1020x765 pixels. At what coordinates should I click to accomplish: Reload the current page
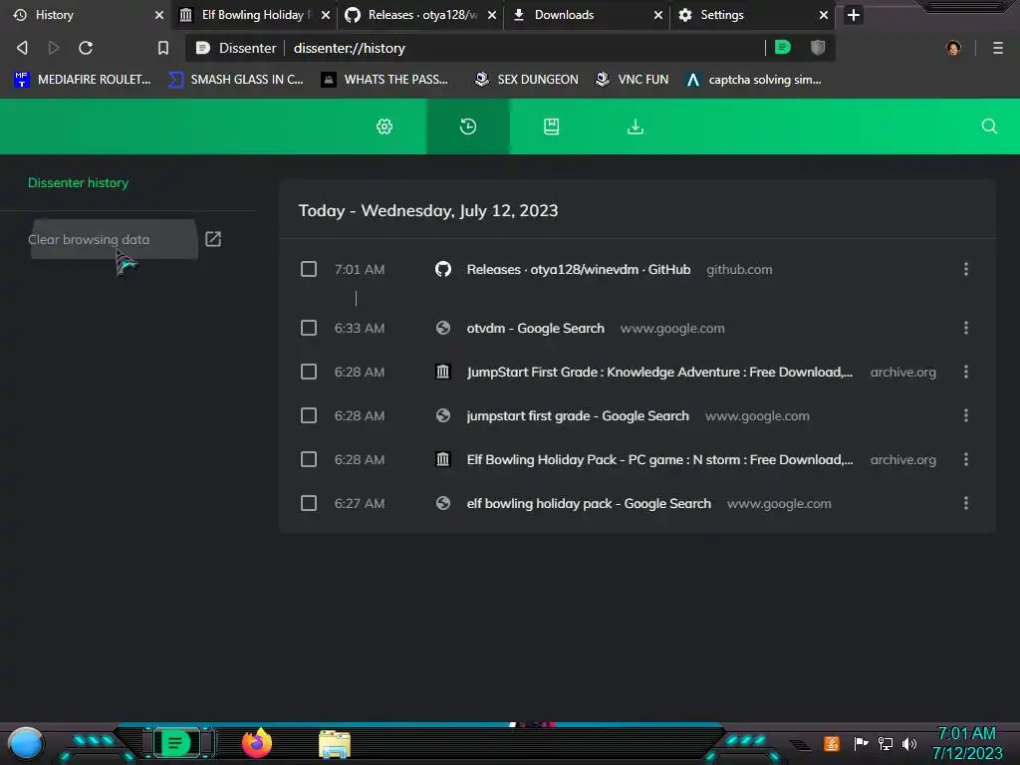tap(86, 48)
